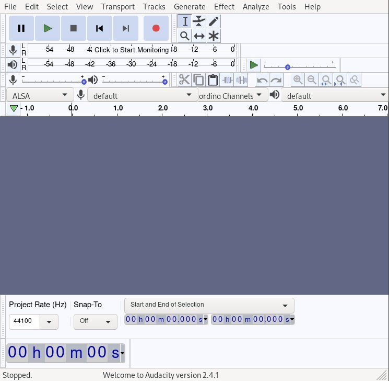The height and width of the screenshot is (381, 389).
Task: Open the Transport menu
Action: [118, 7]
